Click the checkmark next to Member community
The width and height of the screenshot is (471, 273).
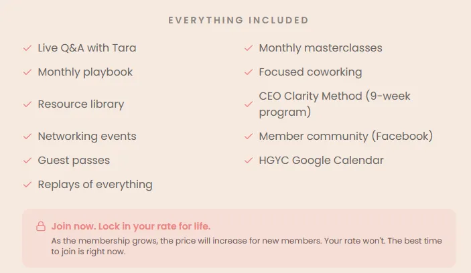[x=249, y=136]
